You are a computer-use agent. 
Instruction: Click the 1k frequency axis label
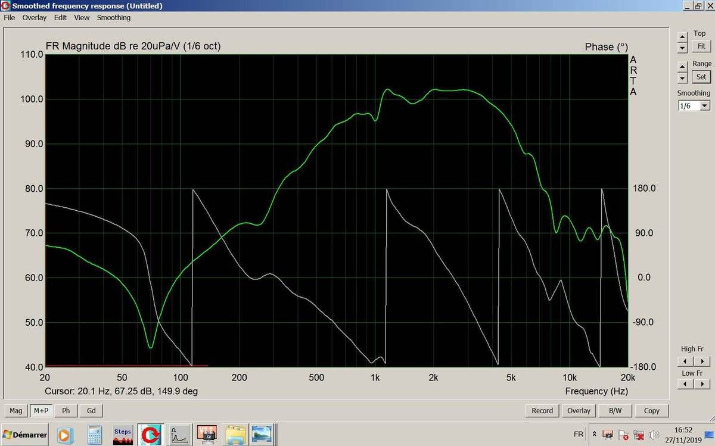(x=375, y=378)
